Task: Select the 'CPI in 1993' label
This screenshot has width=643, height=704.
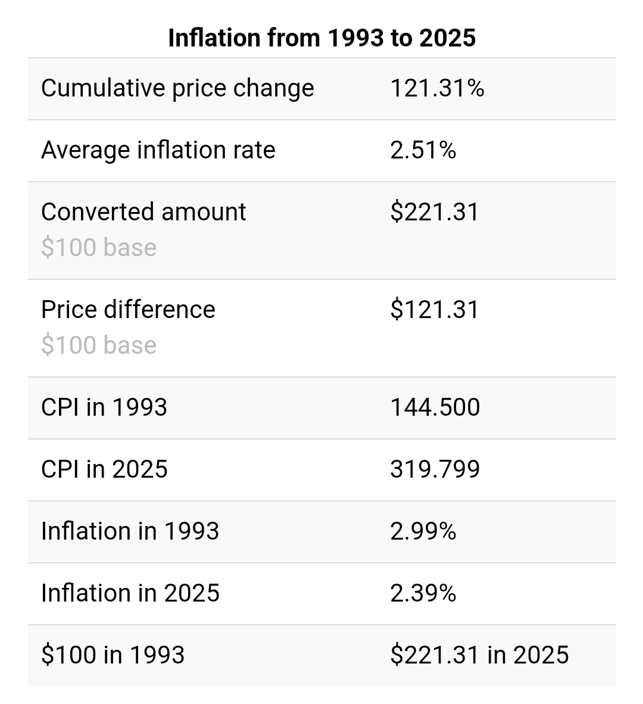Action: tap(104, 407)
